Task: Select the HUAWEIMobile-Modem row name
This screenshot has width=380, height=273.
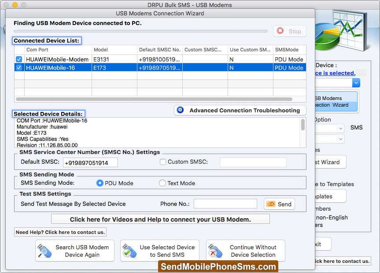Action: pos(57,59)
